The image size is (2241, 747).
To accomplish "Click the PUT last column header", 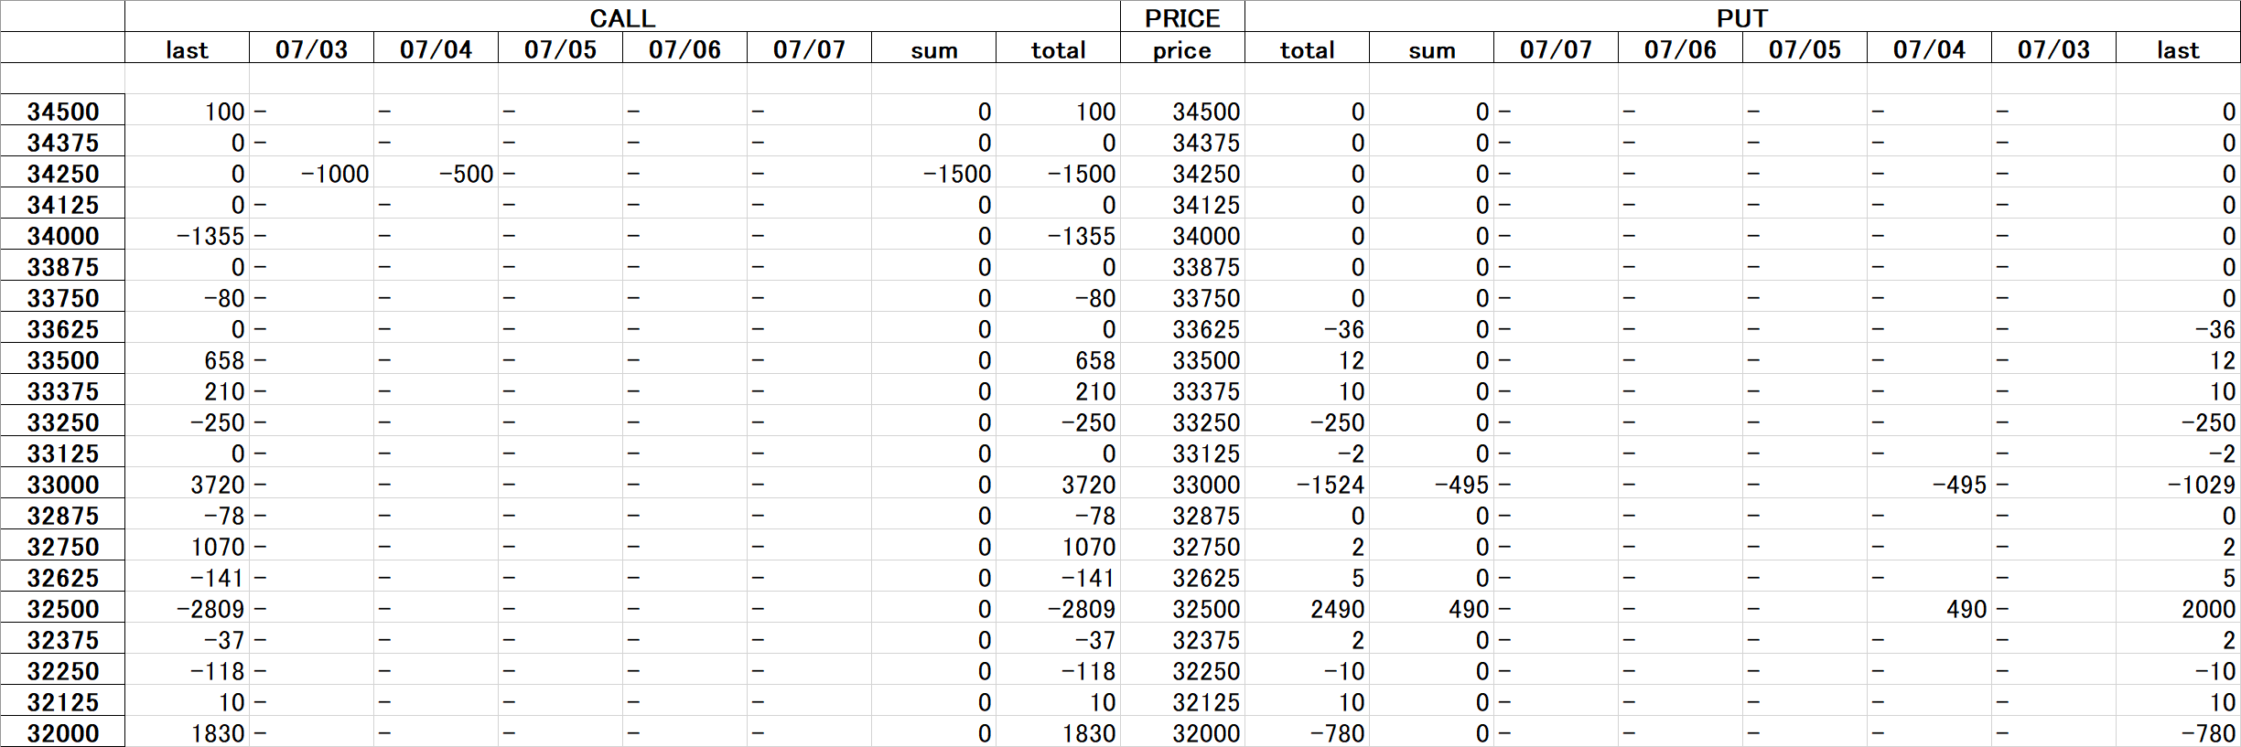I will [2178, 48].
